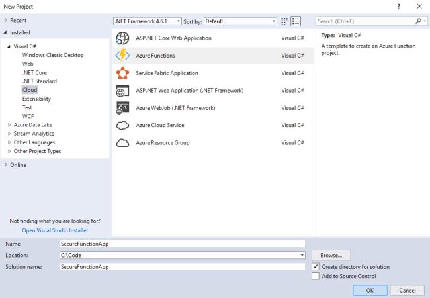Click the Service Fabric Application icon
The height and width of the screenshot is (298, 430).
pyautogui.click(x=122, y=73)
